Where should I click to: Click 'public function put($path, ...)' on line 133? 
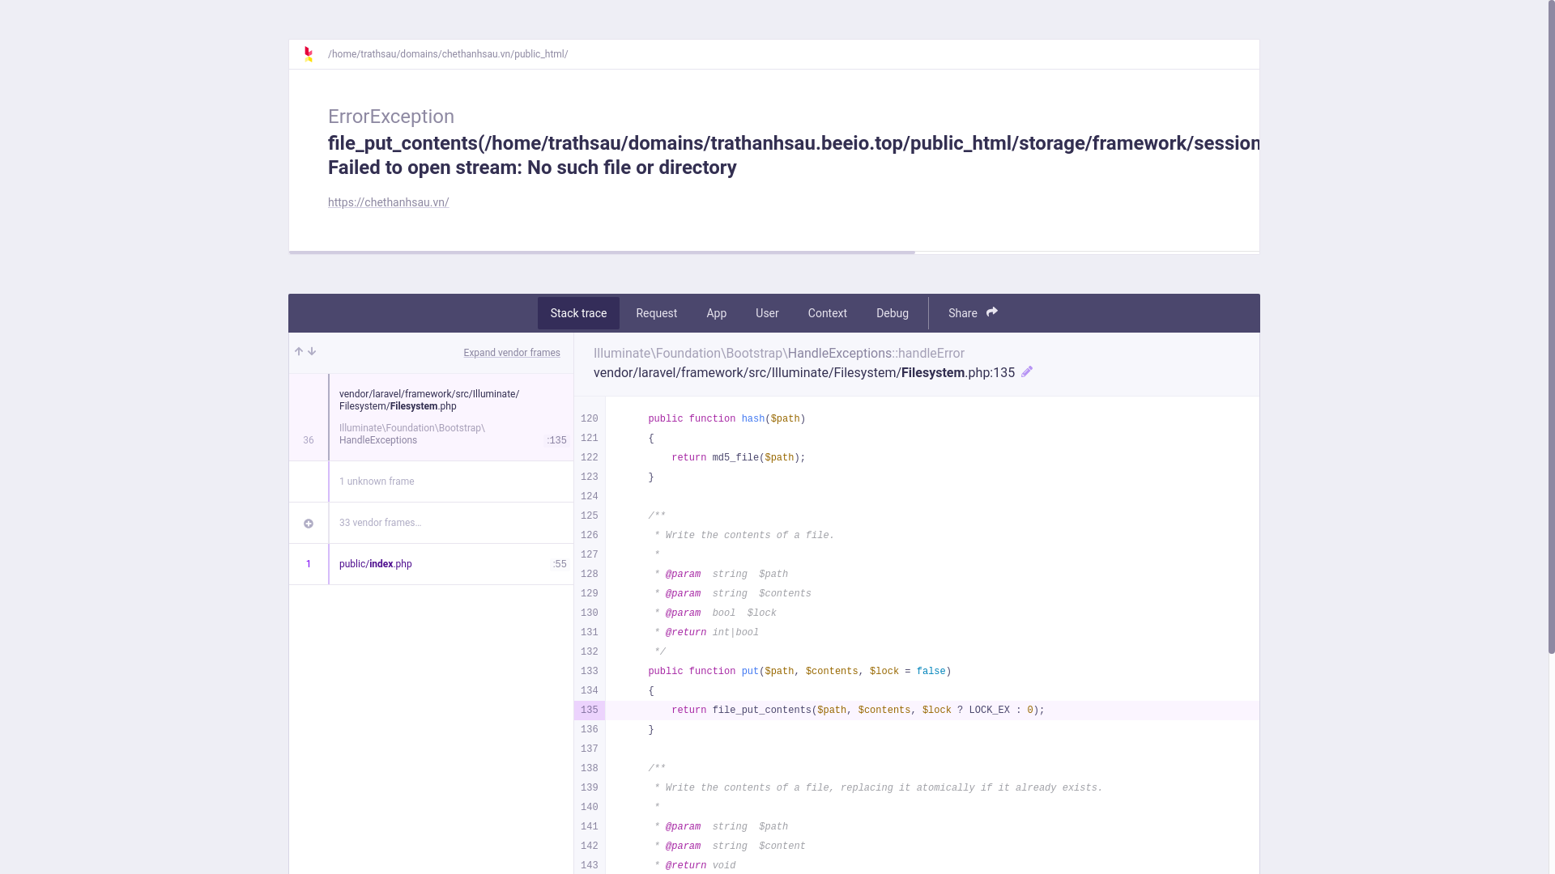[x=799, y=672]
